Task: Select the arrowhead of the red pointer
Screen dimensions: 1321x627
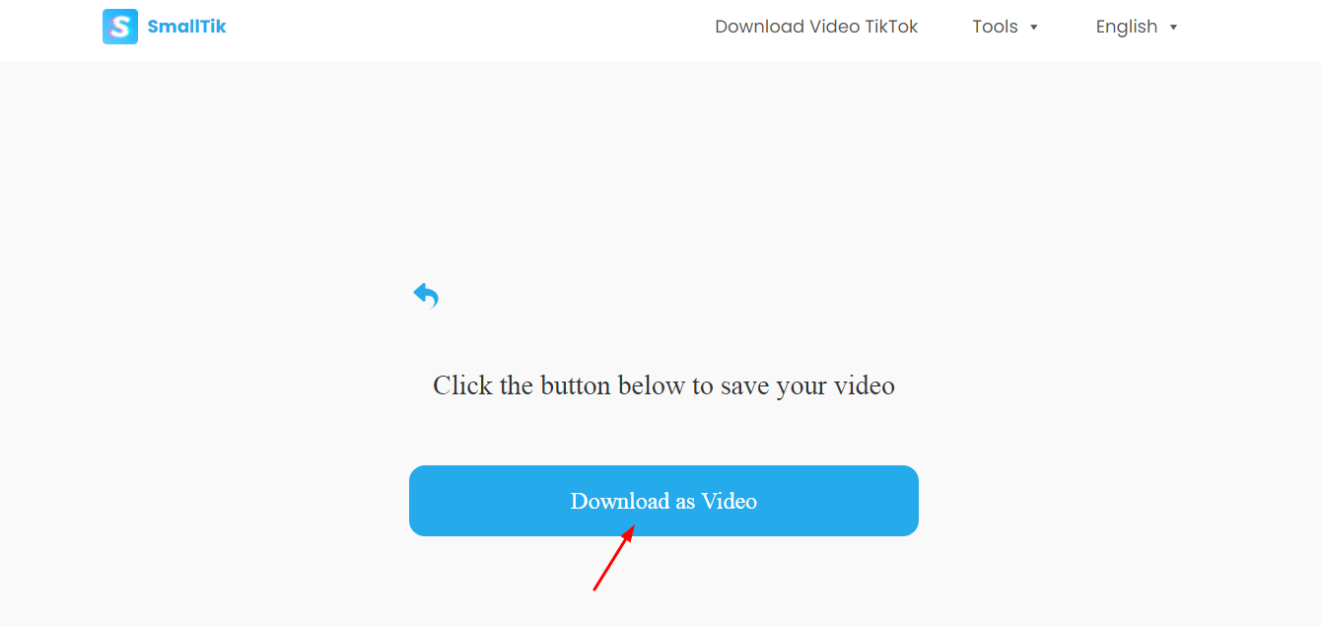Action: pos(629,533)
